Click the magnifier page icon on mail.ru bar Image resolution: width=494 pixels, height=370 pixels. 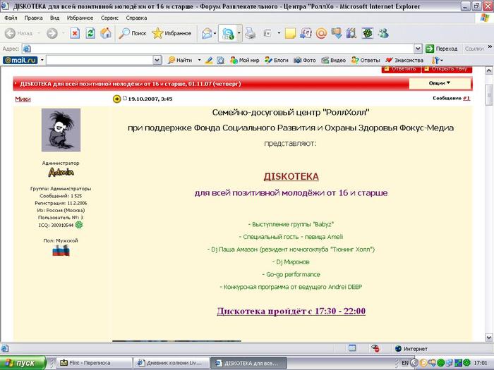pyautogui.click(x=220, y=60)
